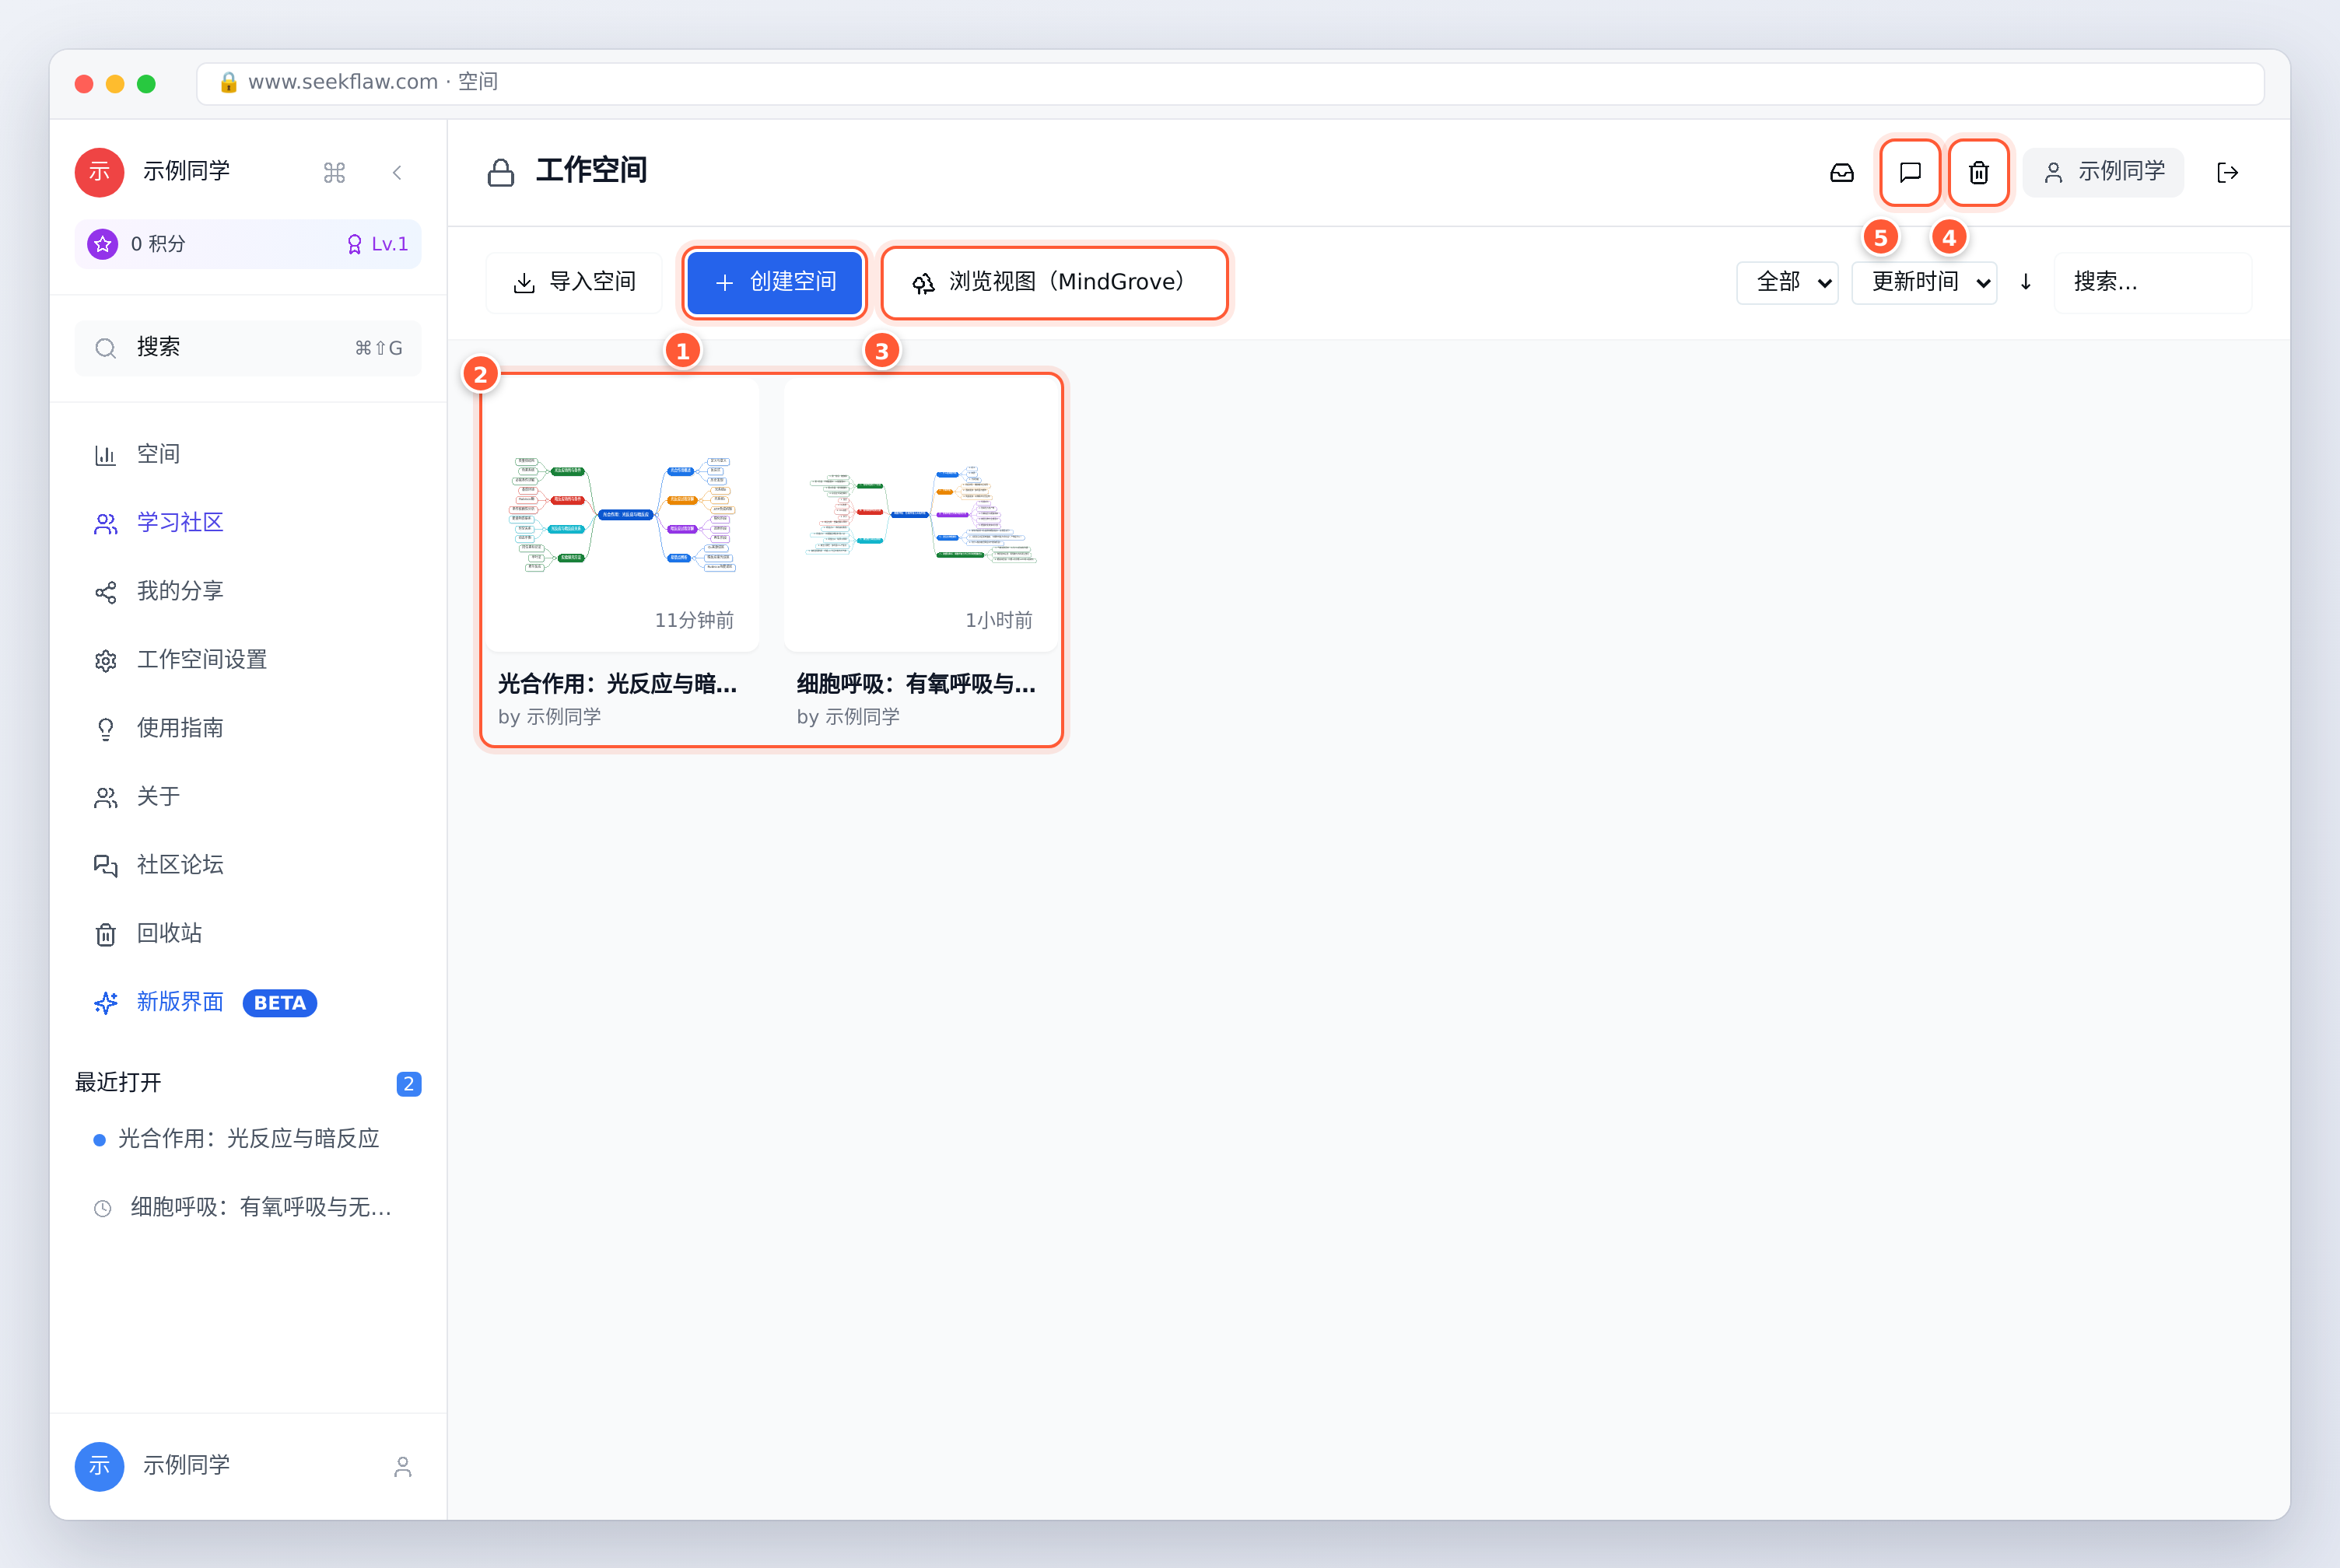
Task: Click the 示例同学 user button in header
Action: click(x=2103, y=172)
